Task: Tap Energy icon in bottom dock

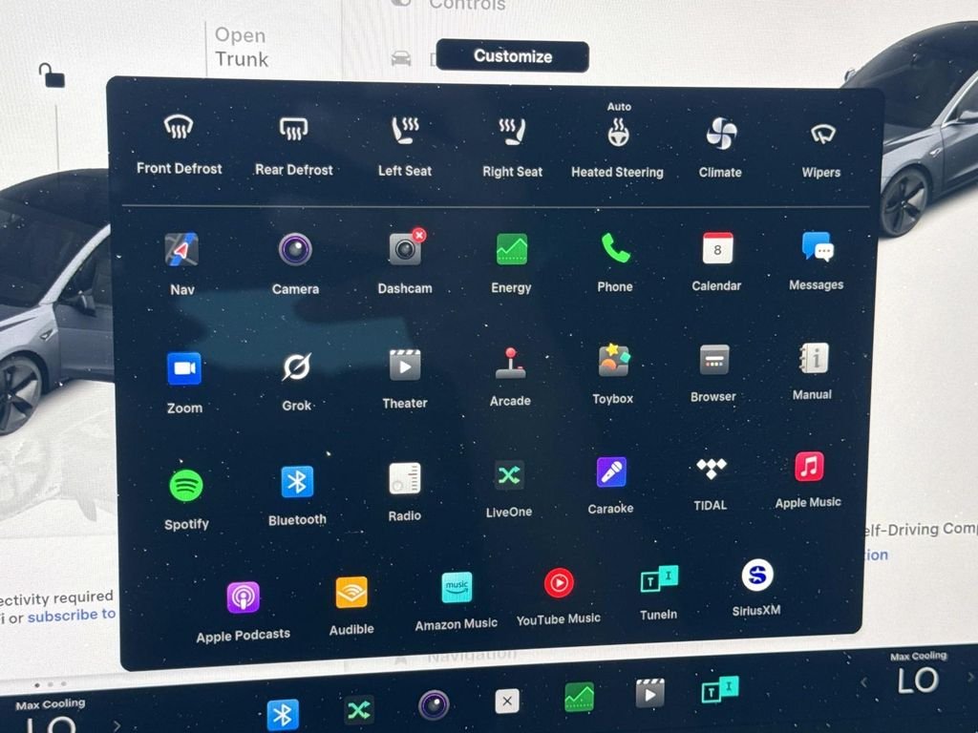Action: tap(579, 696)
